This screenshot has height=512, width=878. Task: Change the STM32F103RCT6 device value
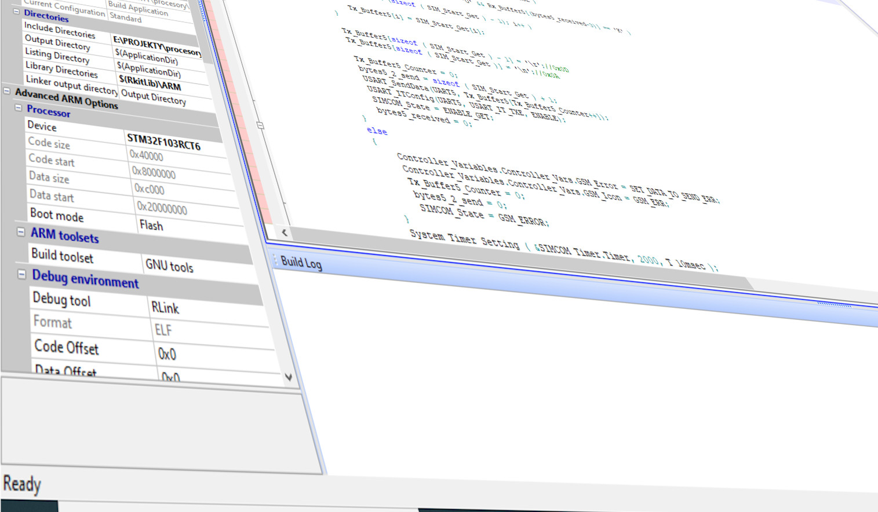tap(164, 142)
